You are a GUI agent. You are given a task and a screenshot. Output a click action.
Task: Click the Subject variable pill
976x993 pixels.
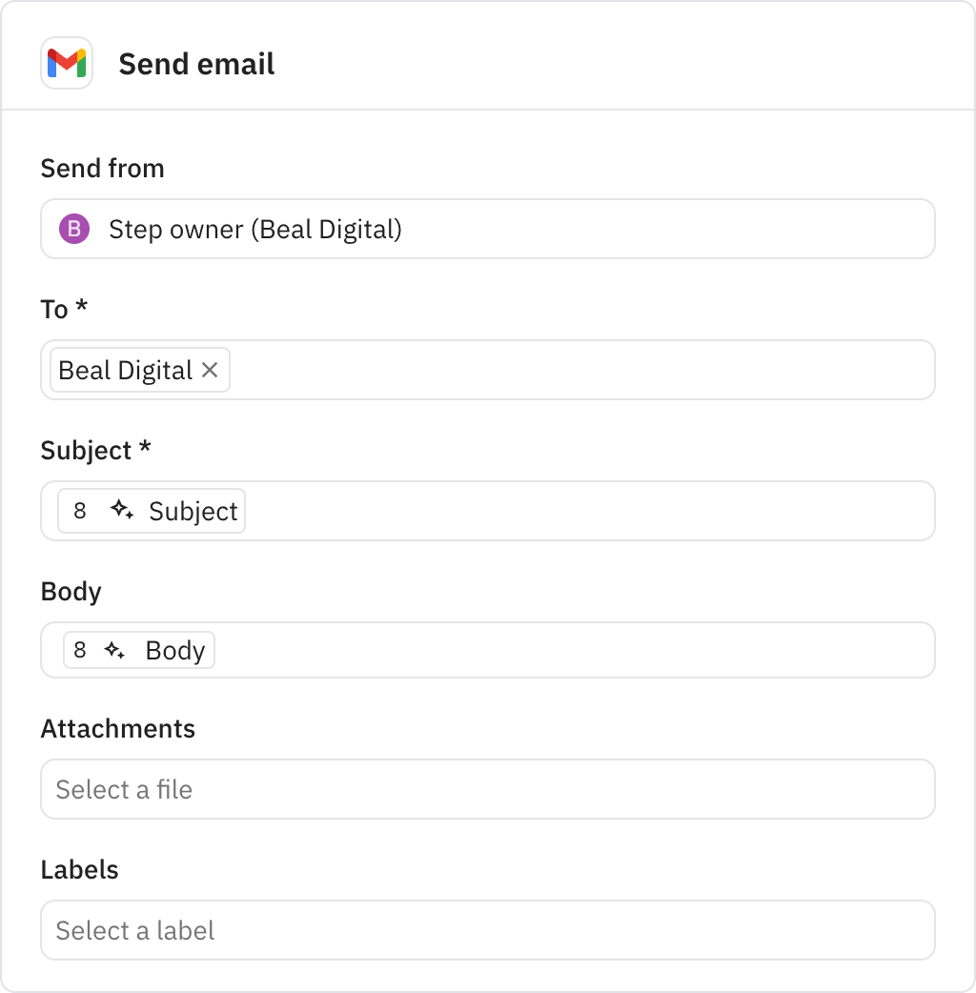[192, 511]
